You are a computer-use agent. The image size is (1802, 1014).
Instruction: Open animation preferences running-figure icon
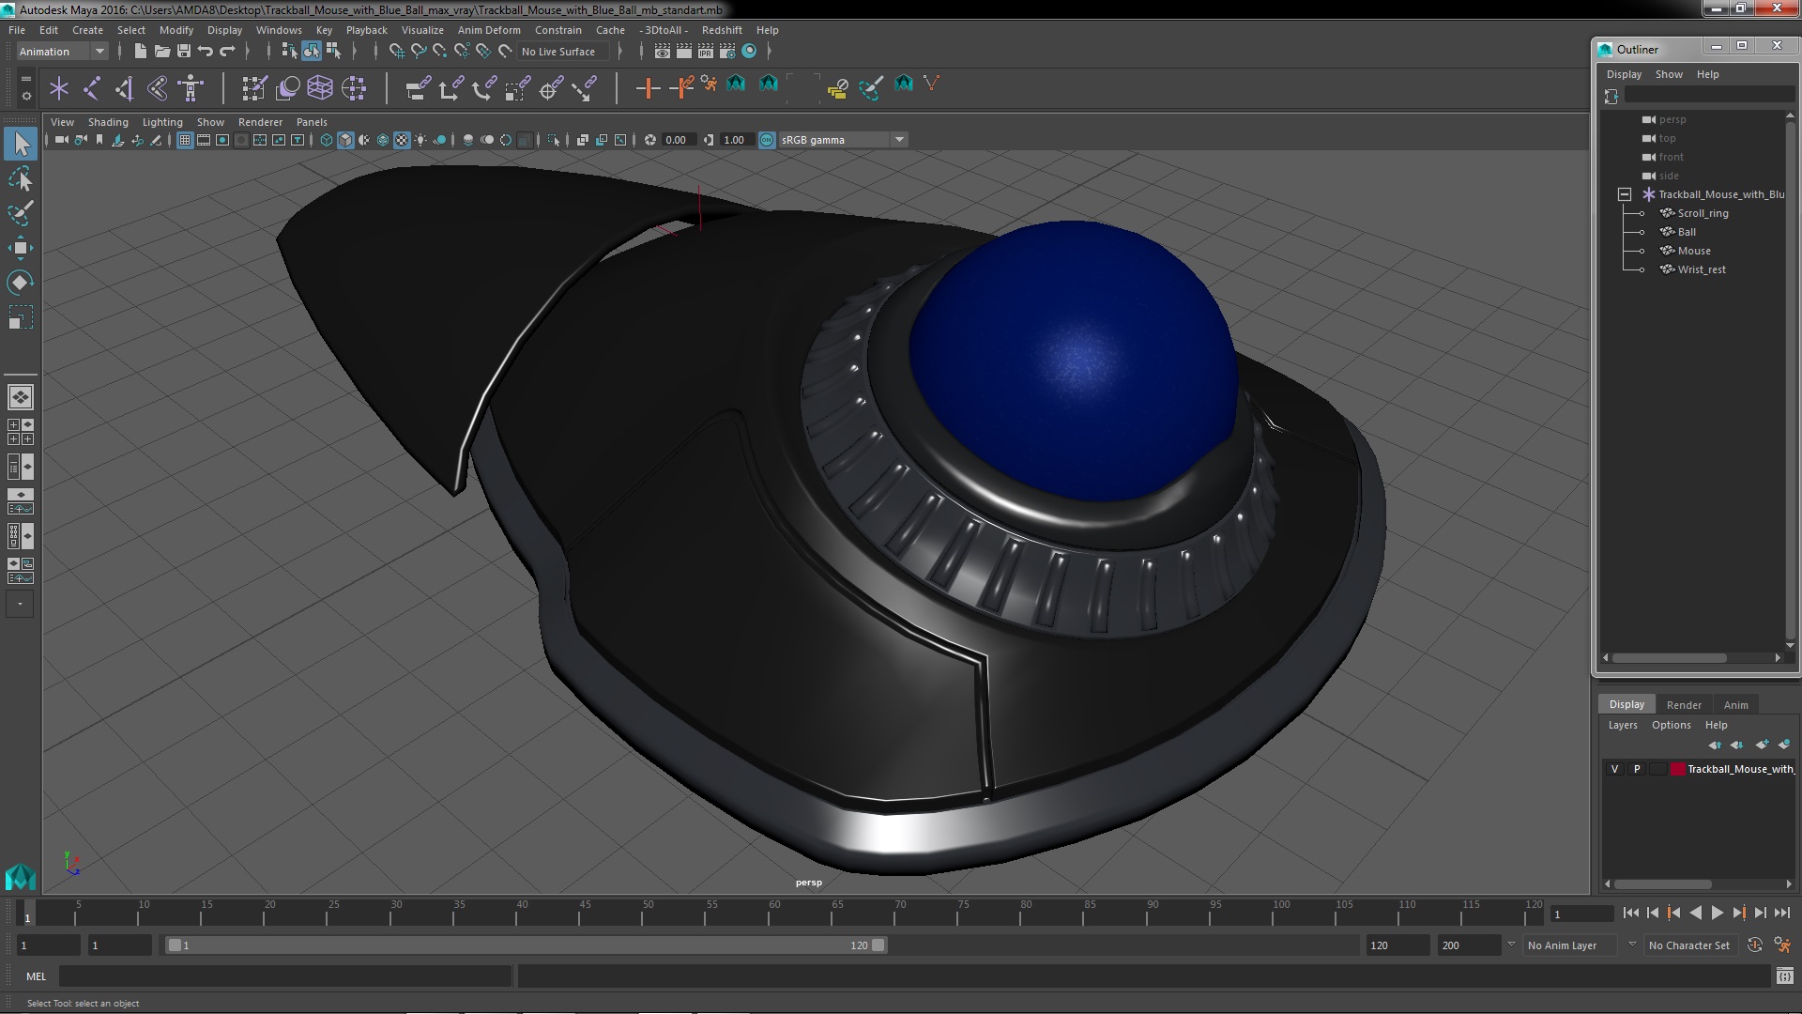(1782, 945)
